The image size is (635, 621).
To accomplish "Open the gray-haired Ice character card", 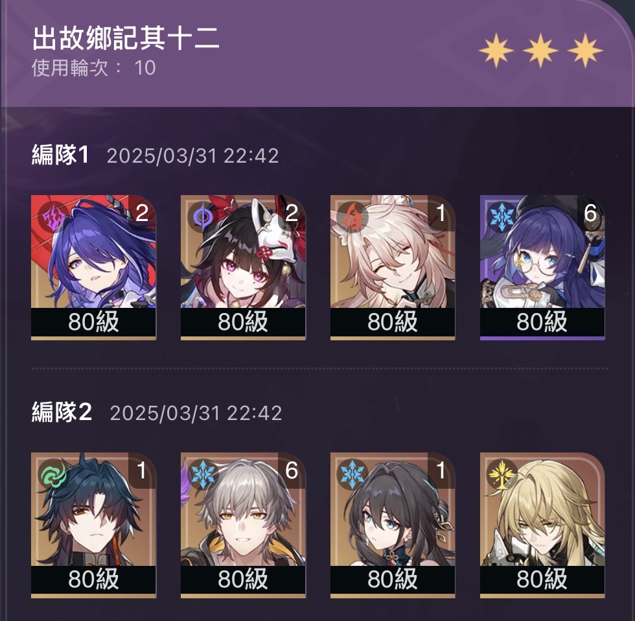I will tap(243, 525).
